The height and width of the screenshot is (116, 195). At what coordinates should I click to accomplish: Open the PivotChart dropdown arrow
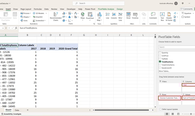click(x=90, y=20)
